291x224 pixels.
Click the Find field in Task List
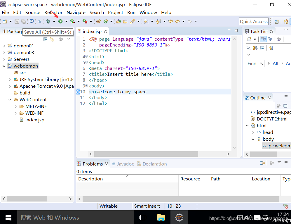[x=255, y=63]
